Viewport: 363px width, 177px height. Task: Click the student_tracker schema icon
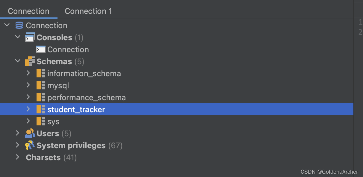[40, 109]
